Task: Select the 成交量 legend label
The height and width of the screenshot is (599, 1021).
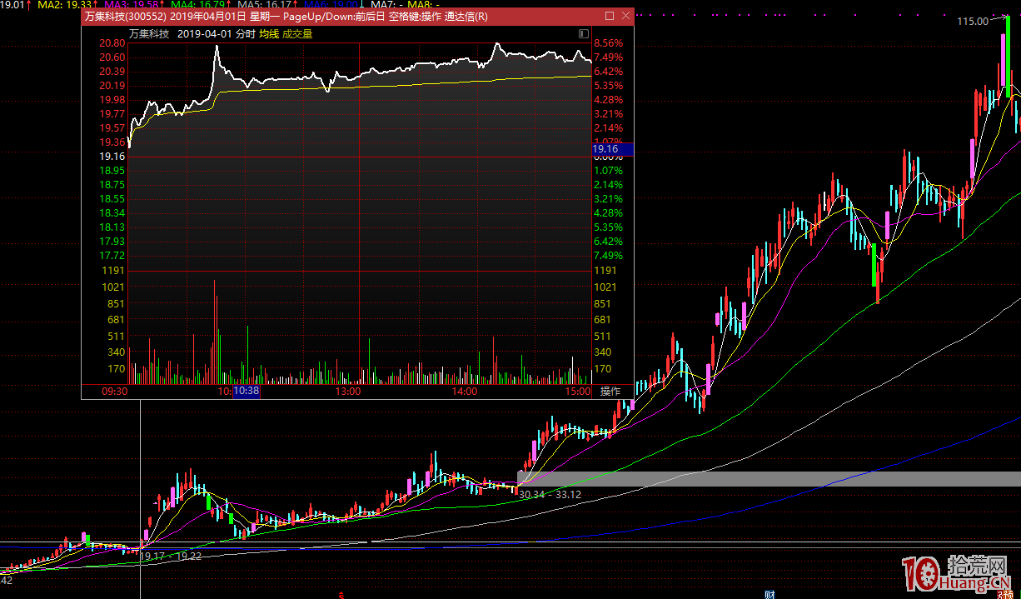Action: [x=297, y=34]
